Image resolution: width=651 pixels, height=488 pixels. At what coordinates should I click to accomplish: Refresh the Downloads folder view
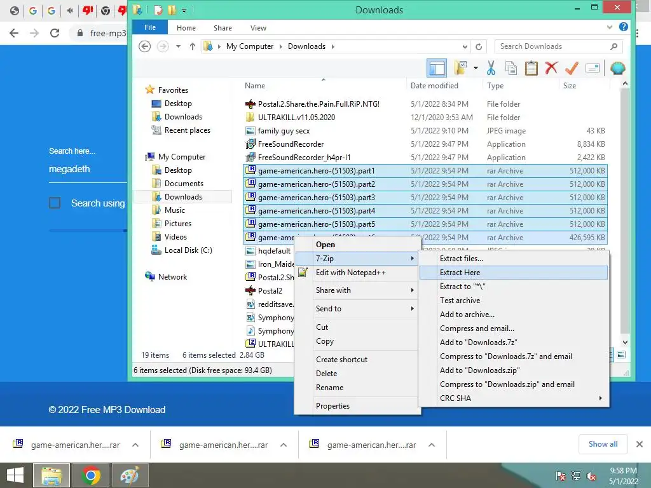[479, 46]
